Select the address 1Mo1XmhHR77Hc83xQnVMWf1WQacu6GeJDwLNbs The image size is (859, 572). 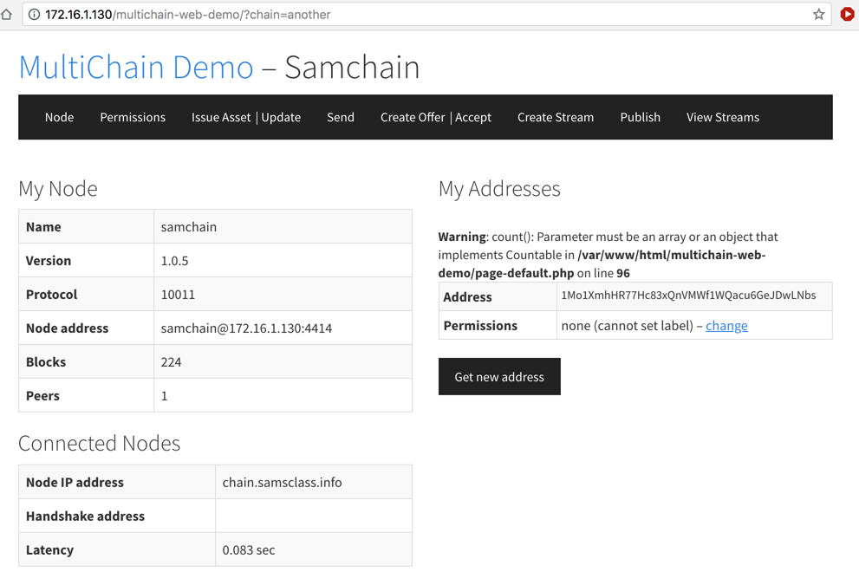tap(688, 295)
